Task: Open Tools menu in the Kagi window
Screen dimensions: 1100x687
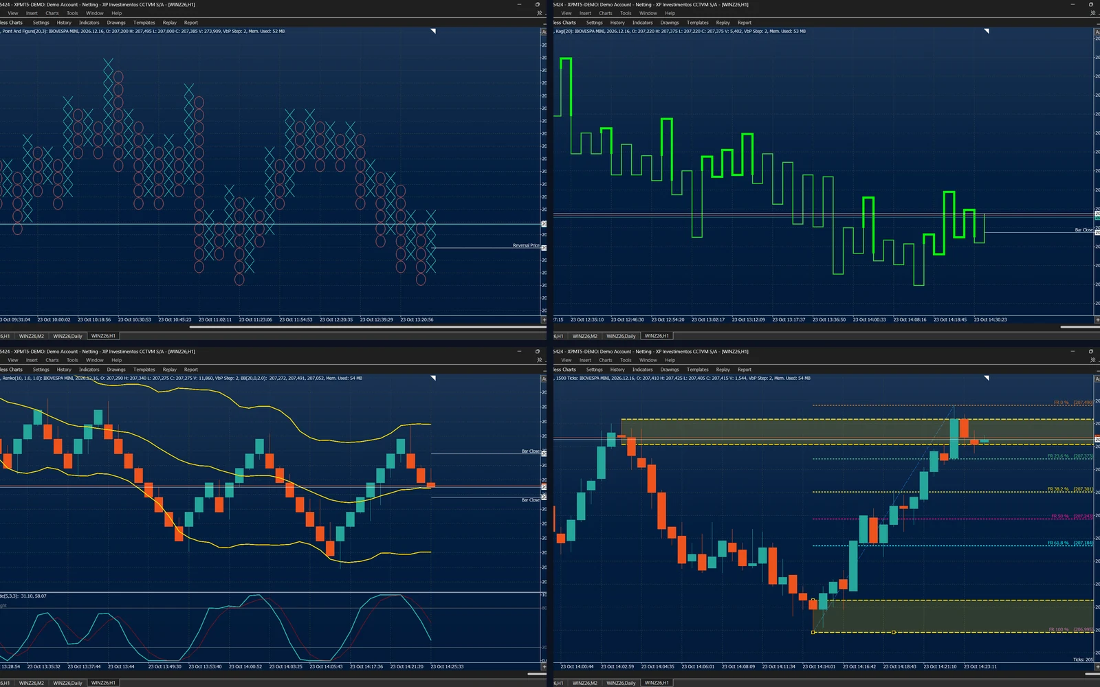Action: [626, 13]
